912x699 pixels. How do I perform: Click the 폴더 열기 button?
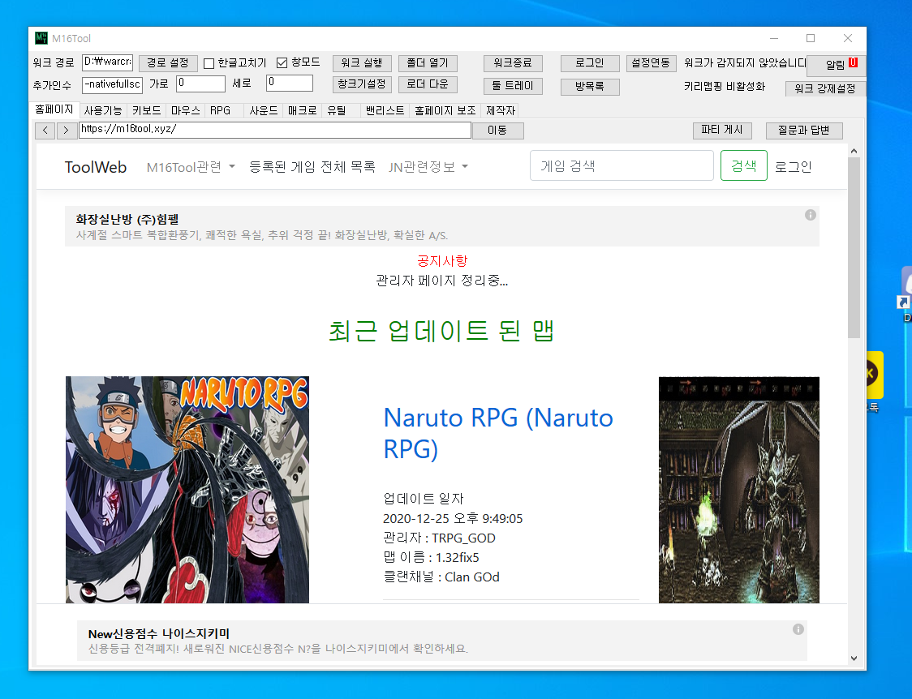click(x=428, y=62)
